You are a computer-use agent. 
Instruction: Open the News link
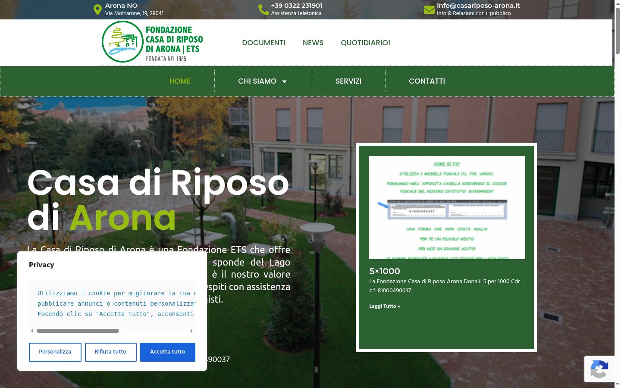click(x=313, y=43)
